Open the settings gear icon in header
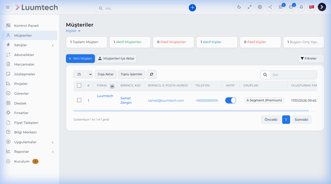Viewport: 331px width, 184px height. point(260,7)
